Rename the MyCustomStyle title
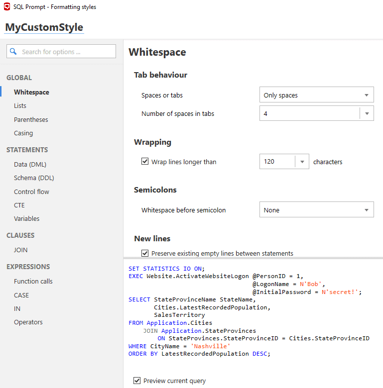Viewport: 383px width, 388px height. point(44,27)
